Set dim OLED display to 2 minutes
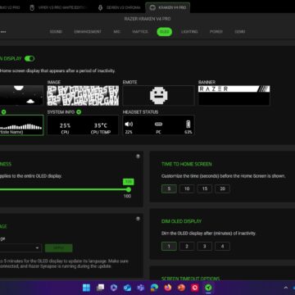Screen dimensions: 295x295 [187, 246]
